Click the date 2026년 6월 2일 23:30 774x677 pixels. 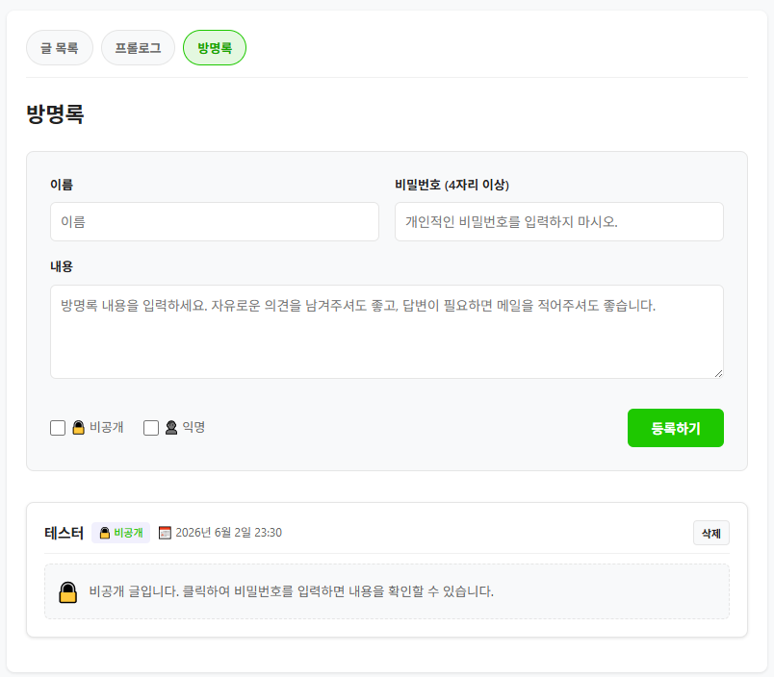point(228,533)
